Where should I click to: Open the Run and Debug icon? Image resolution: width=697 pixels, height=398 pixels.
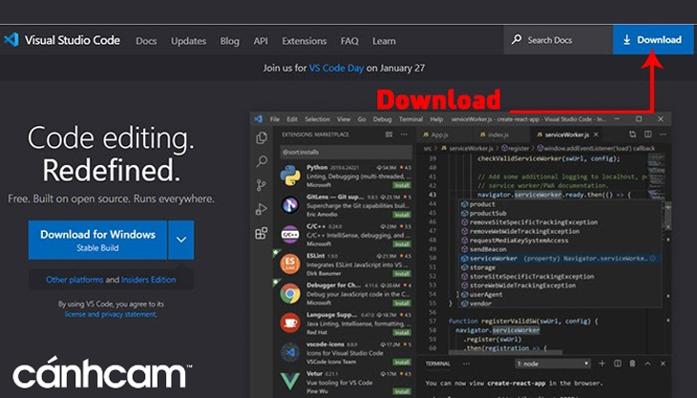point(262,209)
